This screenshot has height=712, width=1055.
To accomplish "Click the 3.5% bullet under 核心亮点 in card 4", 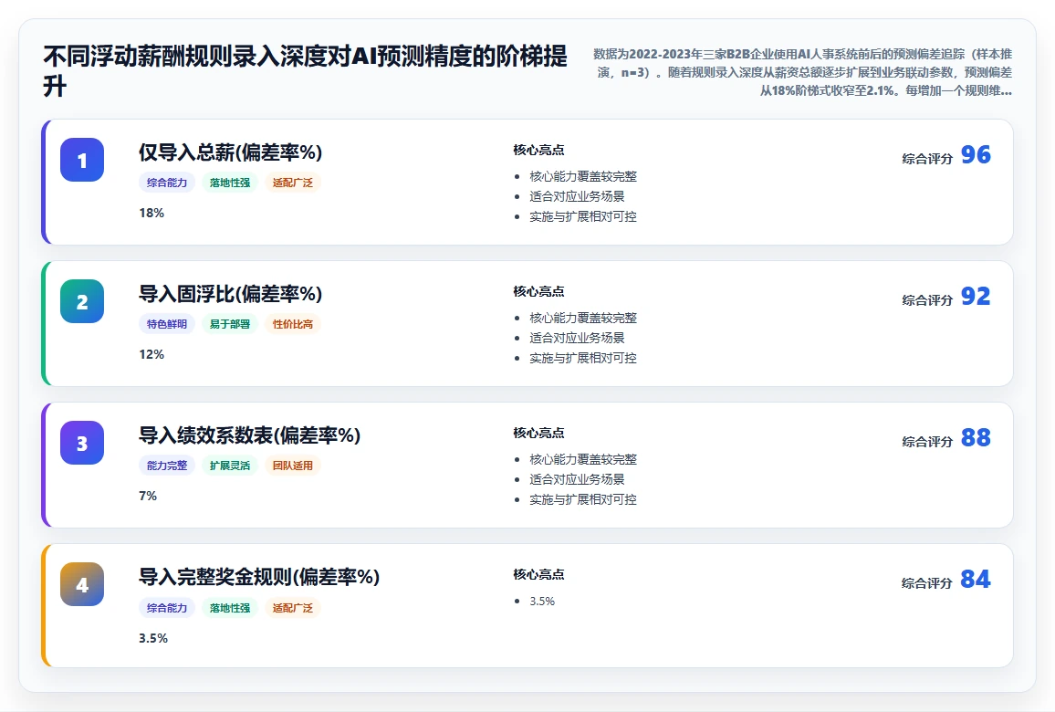I will (x=542, y=601).
